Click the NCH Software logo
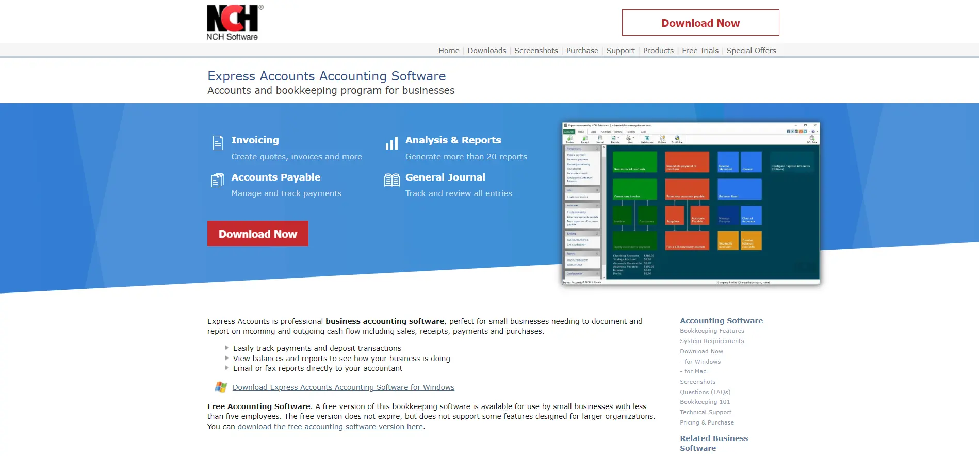Screen dimensions: 979x456 click(235, 22)
